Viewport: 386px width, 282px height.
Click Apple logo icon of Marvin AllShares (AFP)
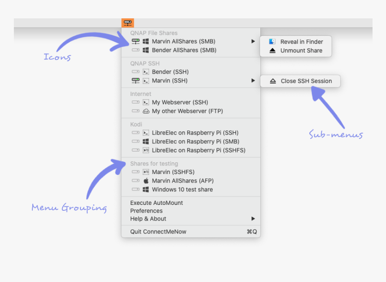point(146,181)
